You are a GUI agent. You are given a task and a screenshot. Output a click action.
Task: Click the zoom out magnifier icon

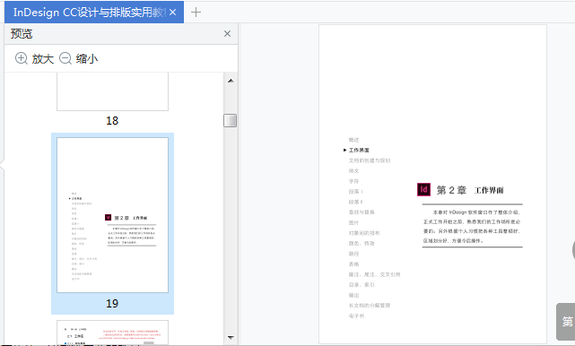(65, 58)
